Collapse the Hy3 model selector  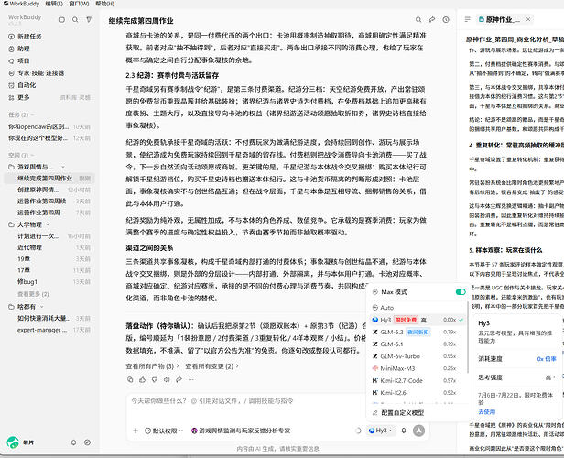(x=381, y=431)
